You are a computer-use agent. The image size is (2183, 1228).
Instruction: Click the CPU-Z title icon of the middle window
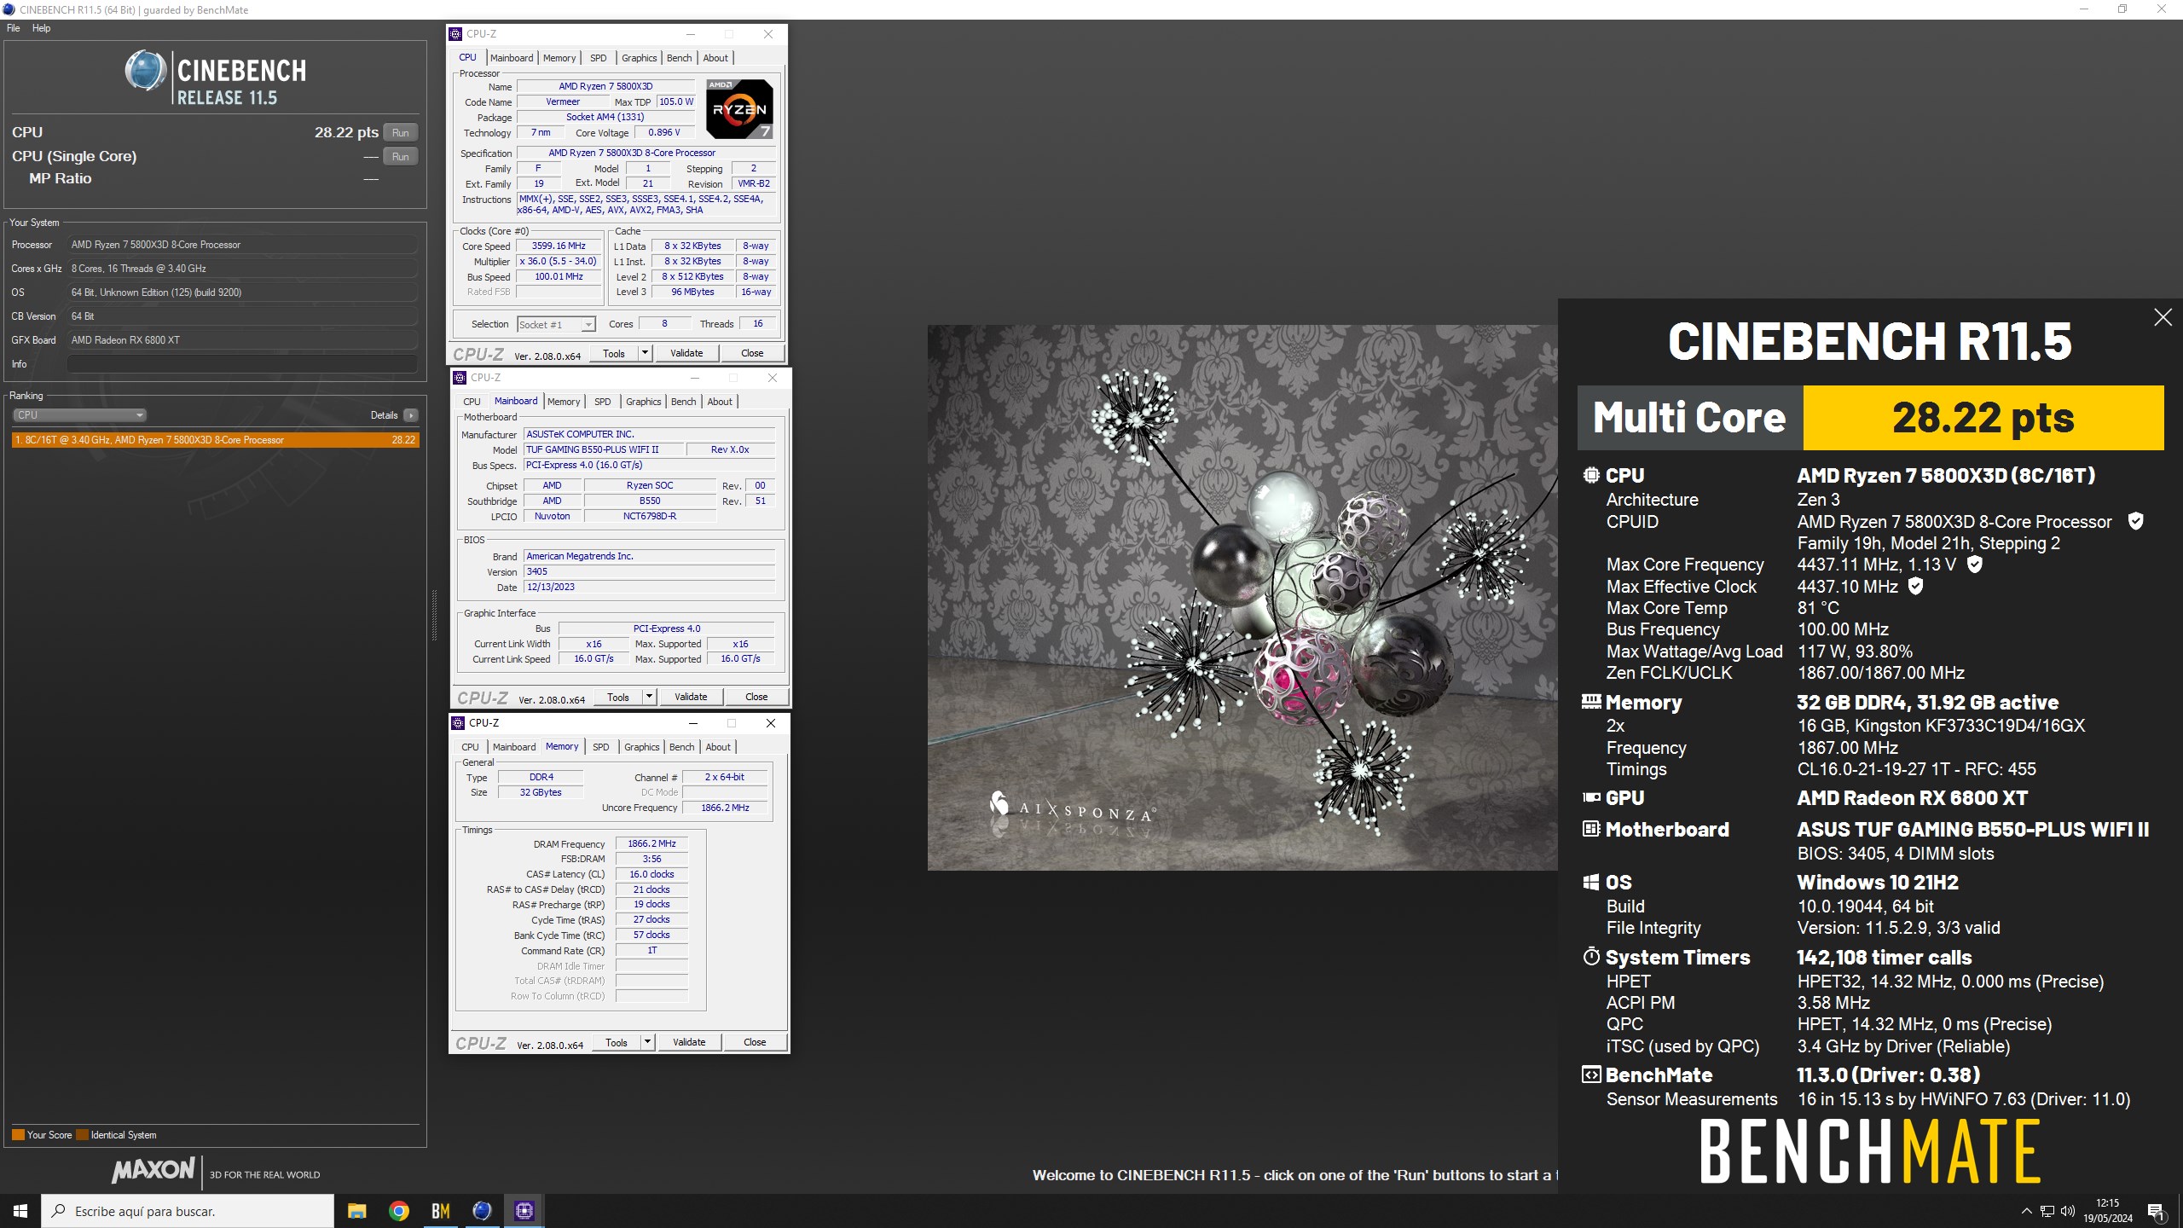(460, 378)
